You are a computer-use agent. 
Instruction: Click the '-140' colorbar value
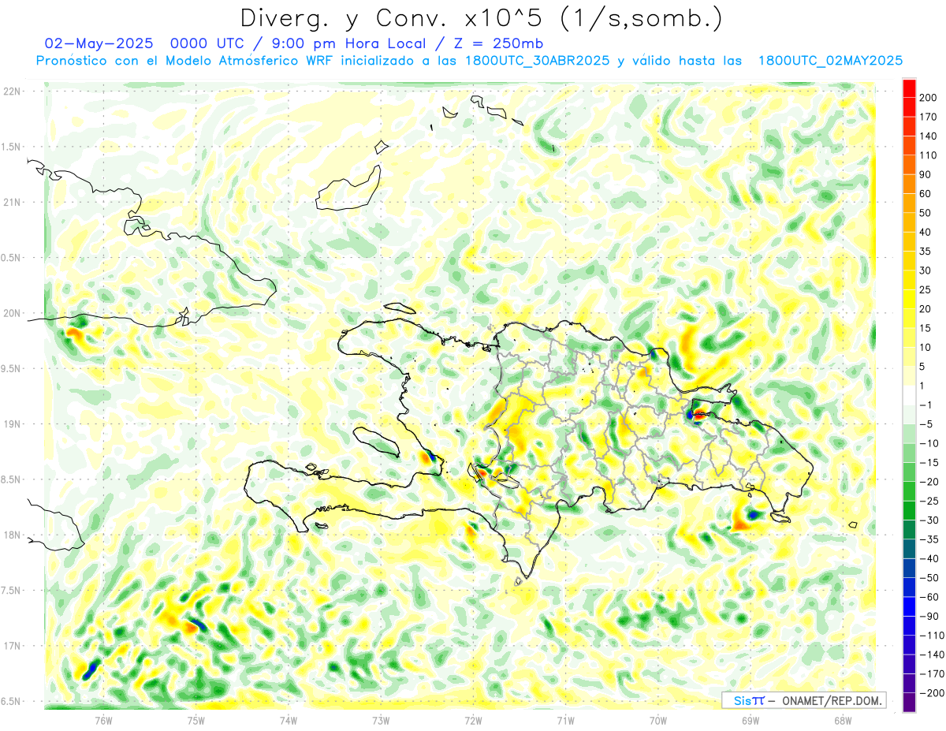[x=933, y=655]
